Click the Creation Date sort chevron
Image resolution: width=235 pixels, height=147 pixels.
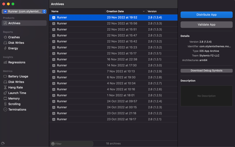[144, 11]
